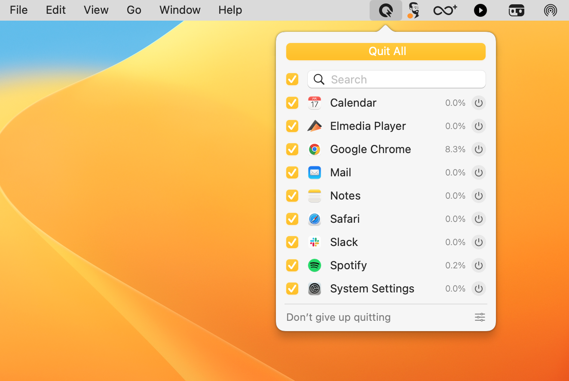Open preferences via the sliders icon
The width and height of the screenshot is (569, 381).
[480, 317]
